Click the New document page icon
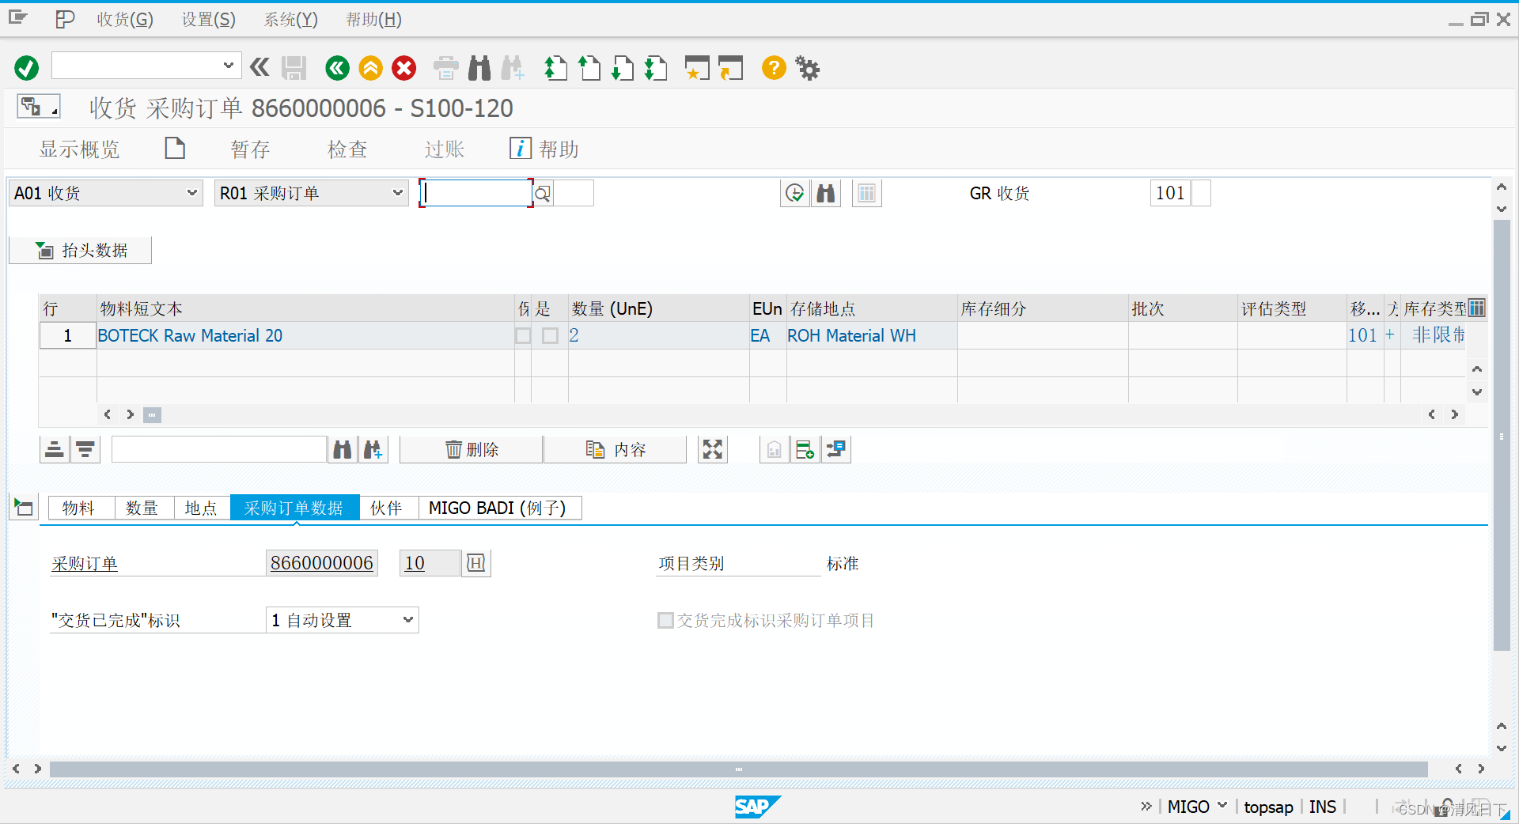 (175, 149)
